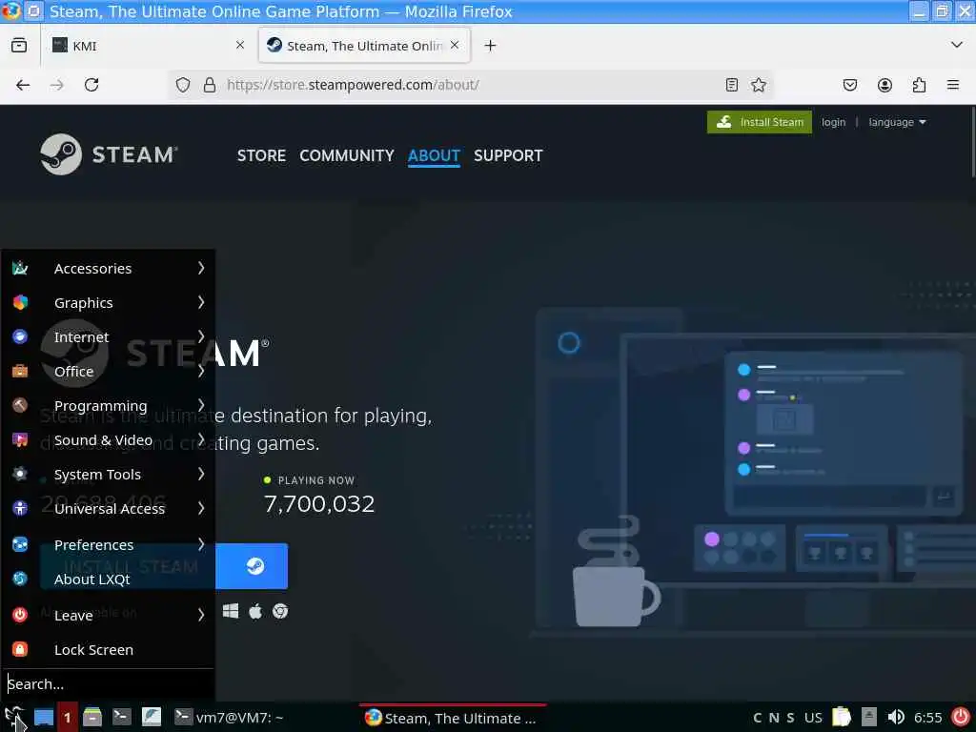Click the Accessories category icon

(x=20, y=268)
